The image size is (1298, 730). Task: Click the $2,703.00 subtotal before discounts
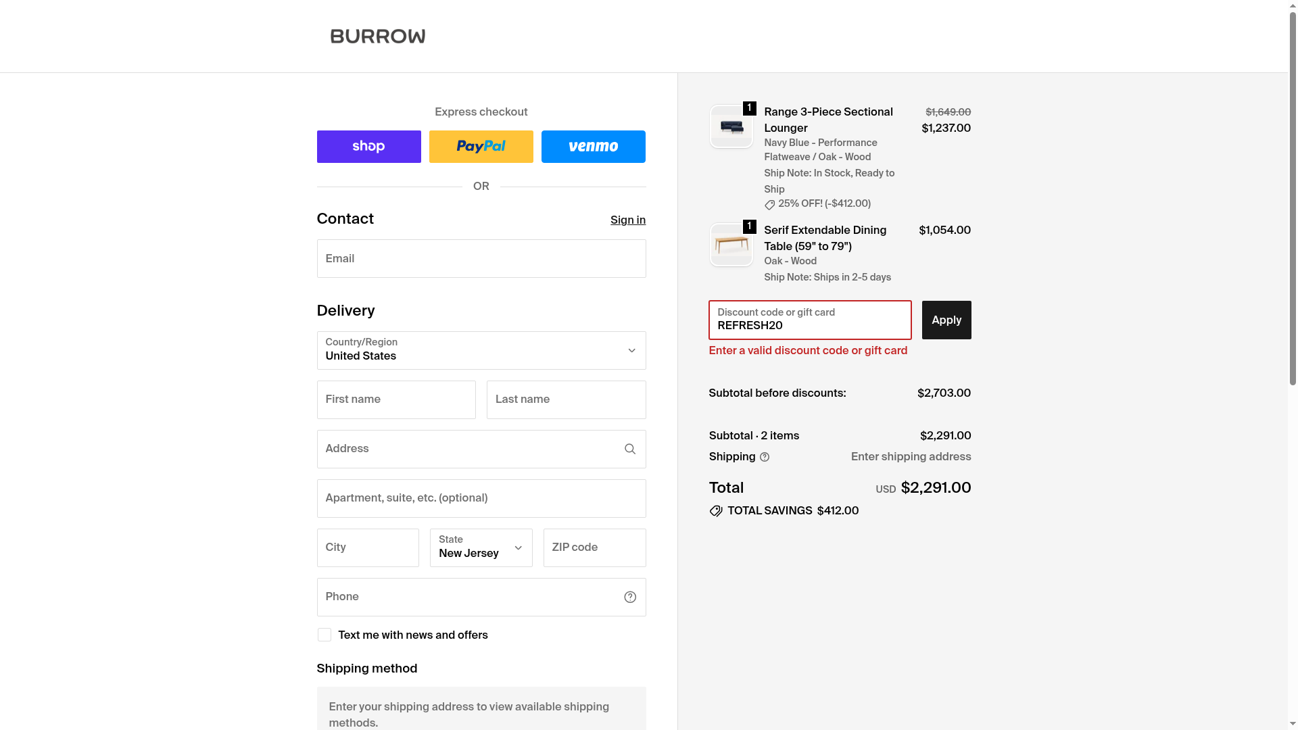(x=944, y=393)
